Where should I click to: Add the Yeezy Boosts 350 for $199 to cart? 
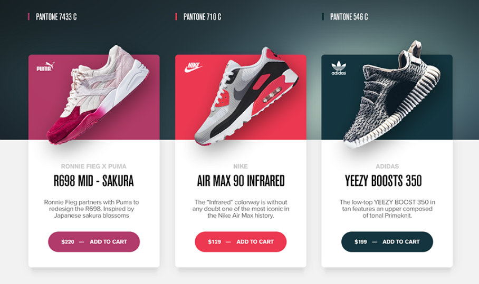pos(387,242)
